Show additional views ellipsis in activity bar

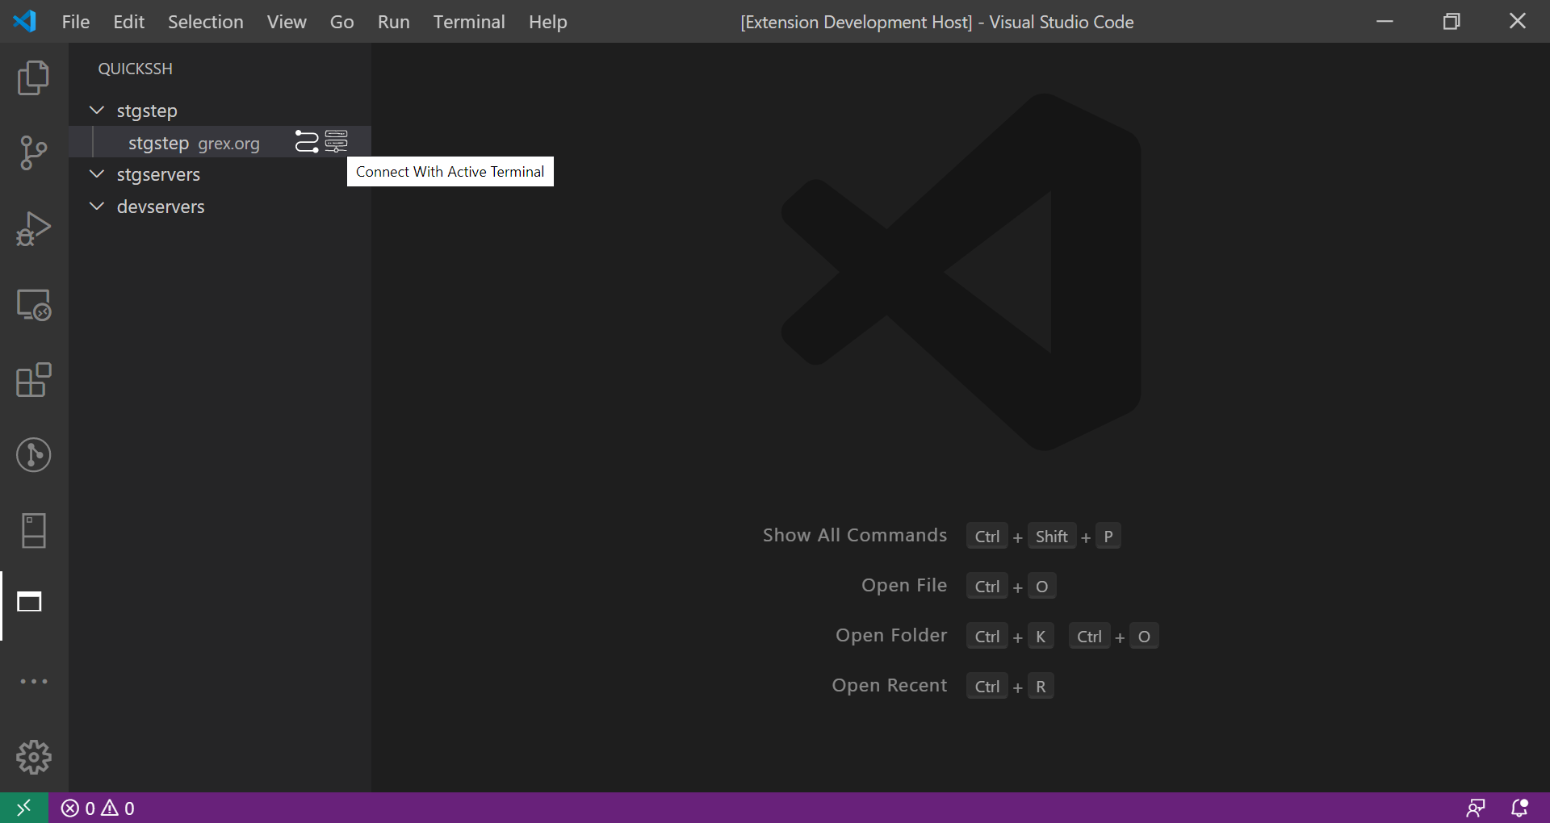coord(33,682)
